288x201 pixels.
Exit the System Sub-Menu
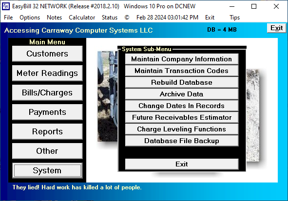click(x=182, y=164)
